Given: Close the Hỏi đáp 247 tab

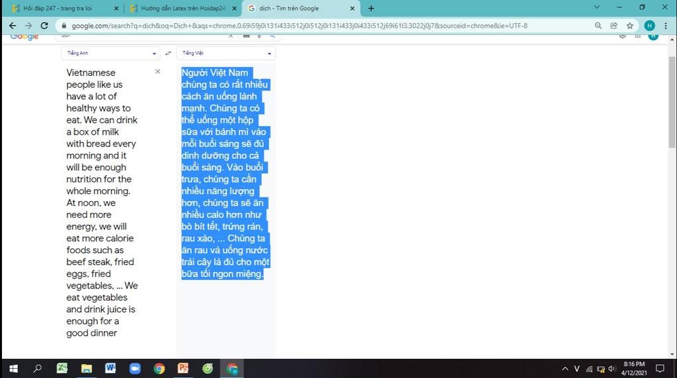Looking at the screenshot, I should coord(116,8).
